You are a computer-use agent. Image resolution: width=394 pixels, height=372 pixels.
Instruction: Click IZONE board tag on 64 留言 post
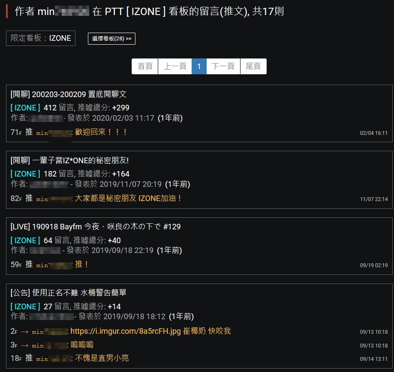pyautogui.click(x=25, y=241)
